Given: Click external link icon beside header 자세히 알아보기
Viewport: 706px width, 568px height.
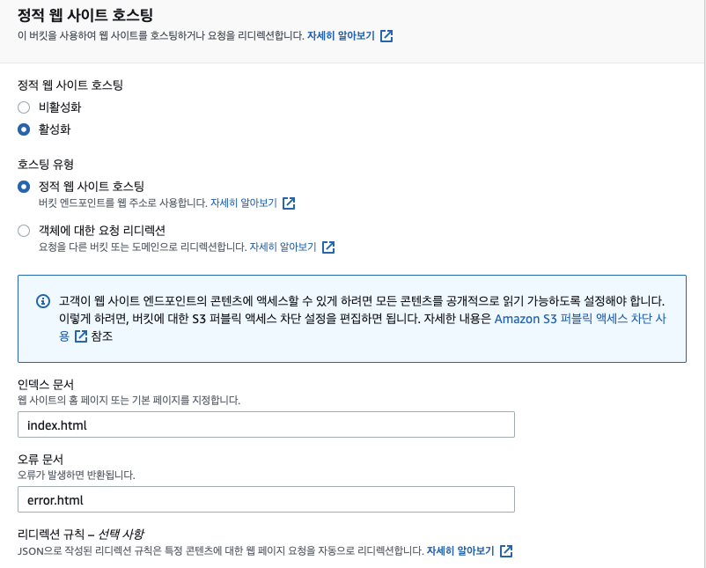Looking at the screenshot, I should [386, 36].
